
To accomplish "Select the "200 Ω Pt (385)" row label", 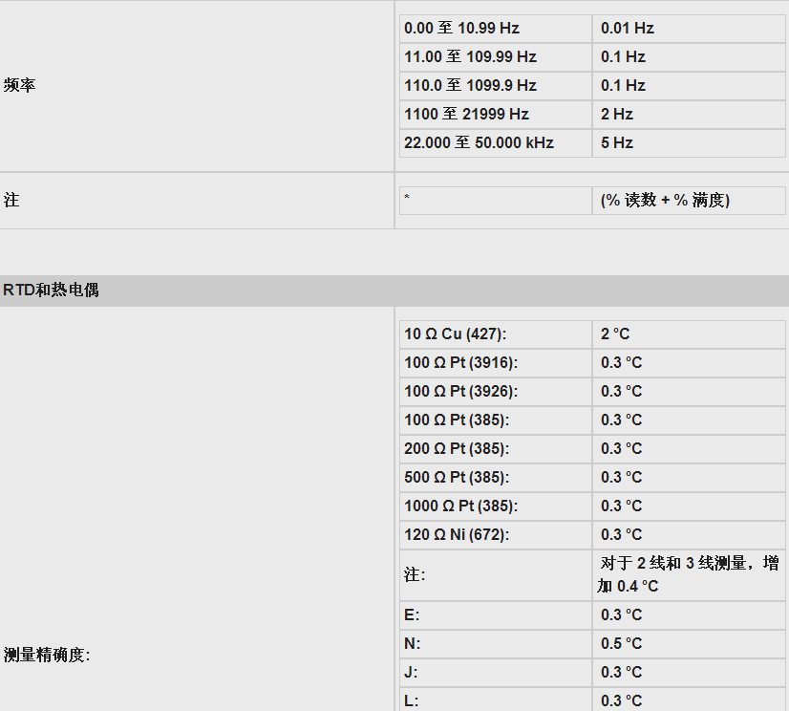I will click(x=457, y=449).
